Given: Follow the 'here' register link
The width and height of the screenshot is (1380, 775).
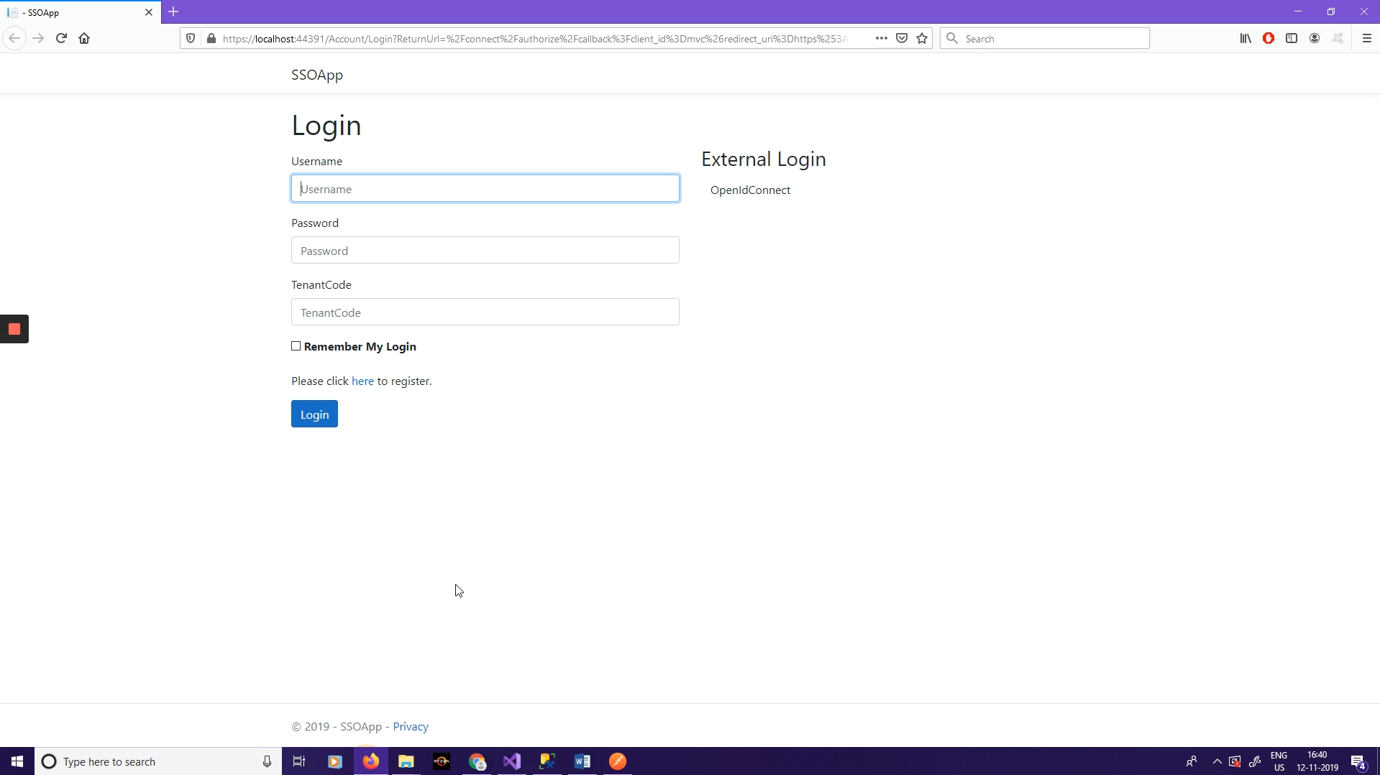Looking at the screenshot, I should [x=362, y=381].
